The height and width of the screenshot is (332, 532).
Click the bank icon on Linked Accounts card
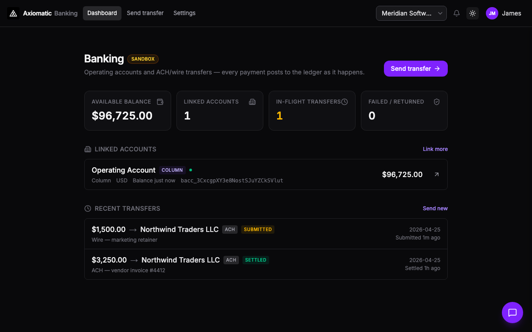click(x=252, y=102)
